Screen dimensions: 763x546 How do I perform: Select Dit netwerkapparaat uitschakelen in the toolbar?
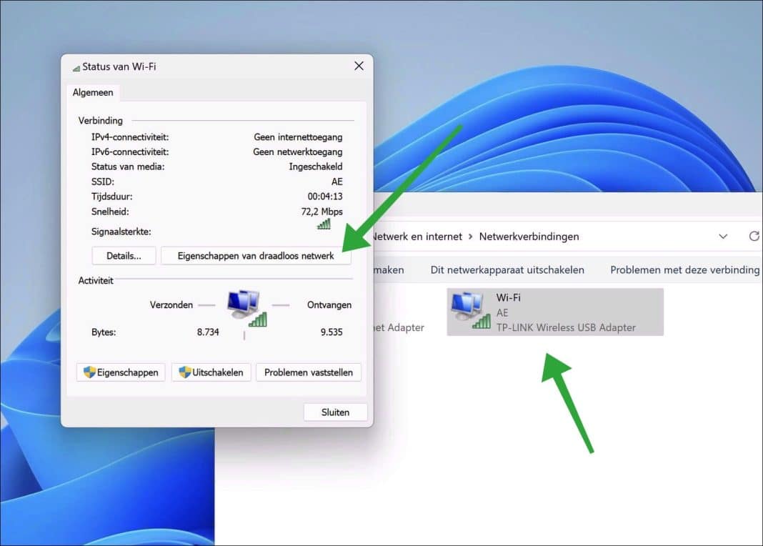[510, 269]
